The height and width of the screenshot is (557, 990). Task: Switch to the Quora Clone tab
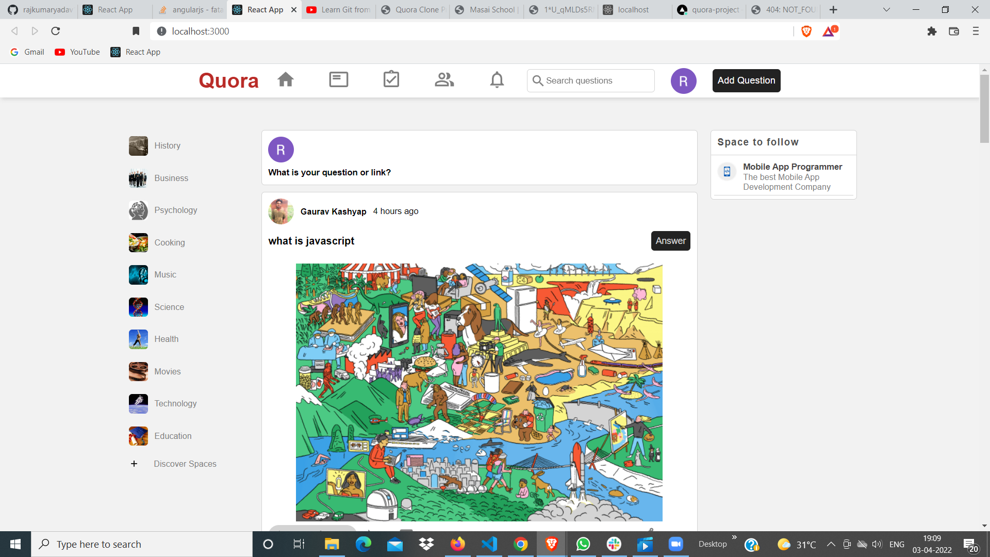413,10
